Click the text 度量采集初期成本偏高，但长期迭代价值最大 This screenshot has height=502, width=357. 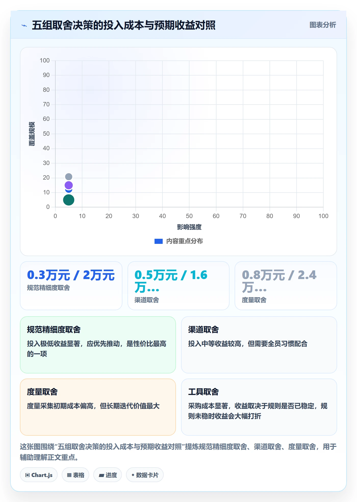click(x=93, y=406)
